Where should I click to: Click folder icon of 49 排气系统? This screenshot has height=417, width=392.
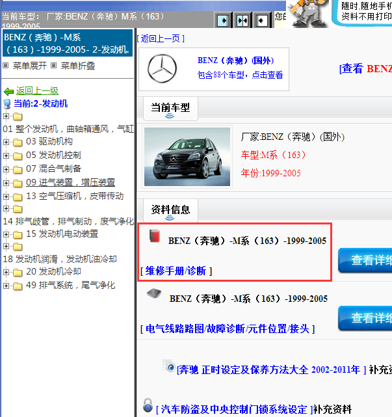point(18,286)
